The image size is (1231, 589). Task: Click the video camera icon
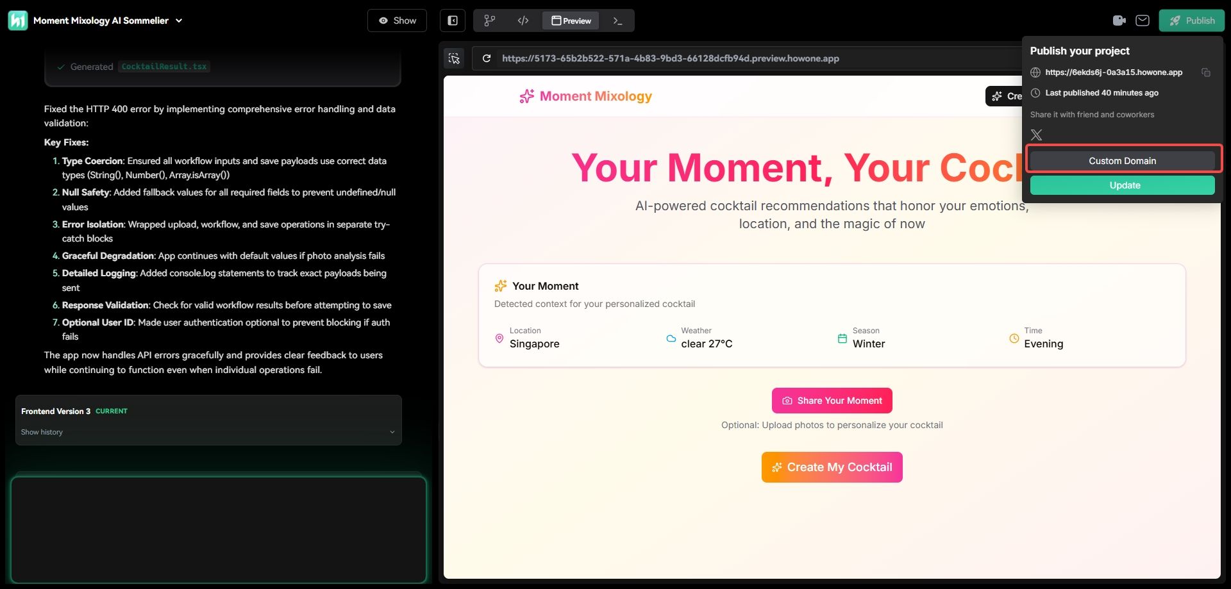click(x=1119, y=21)
